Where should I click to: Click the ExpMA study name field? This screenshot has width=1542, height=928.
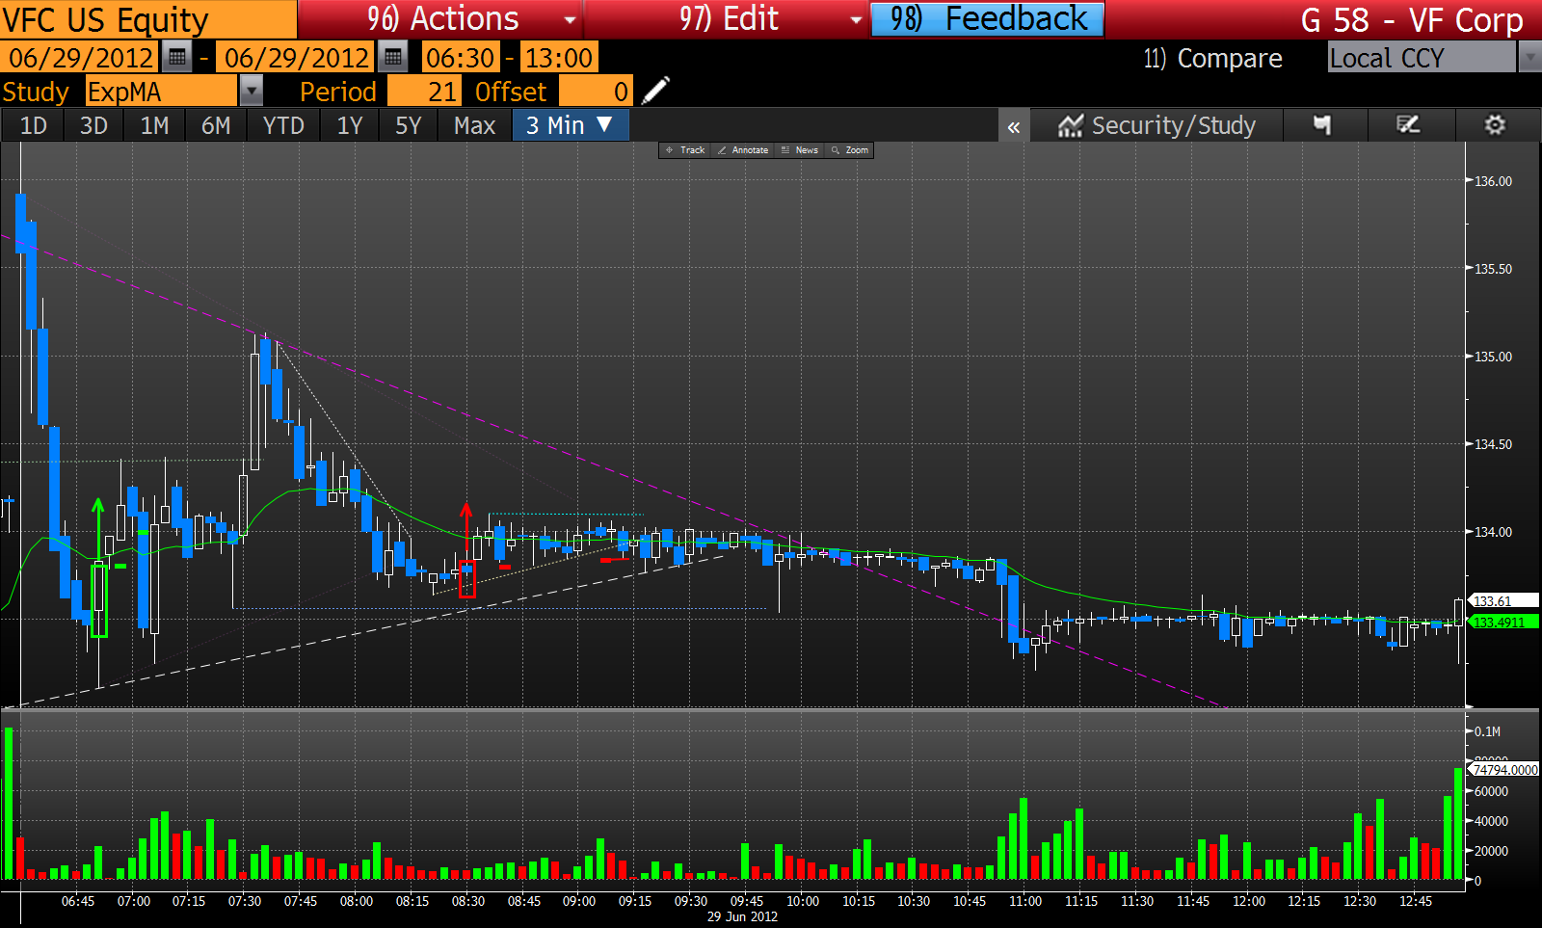[161, 92]
